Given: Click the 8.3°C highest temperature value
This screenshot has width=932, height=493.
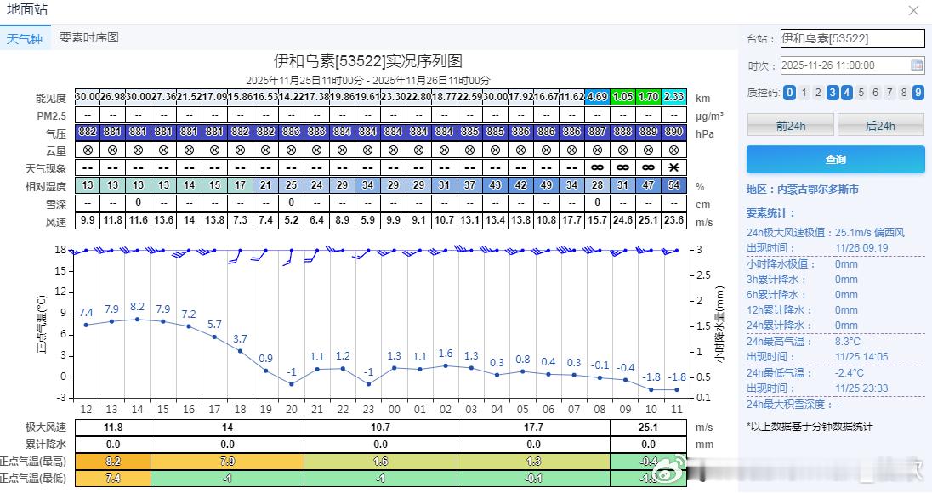Looking at the screenshot, I should coord(848,342).
